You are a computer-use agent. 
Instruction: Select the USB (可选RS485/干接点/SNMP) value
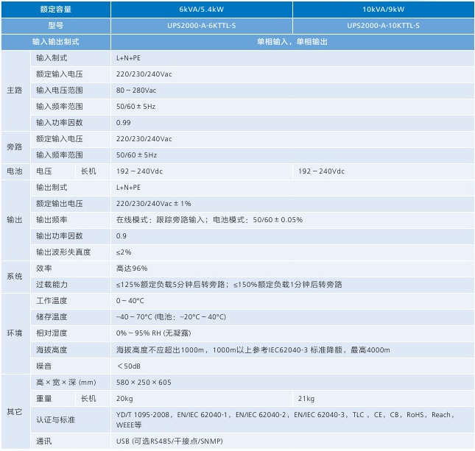tap(169, 441)
